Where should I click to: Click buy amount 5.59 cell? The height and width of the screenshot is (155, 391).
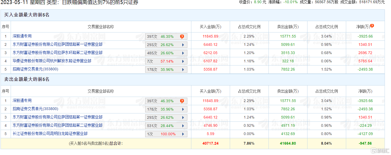211,134
